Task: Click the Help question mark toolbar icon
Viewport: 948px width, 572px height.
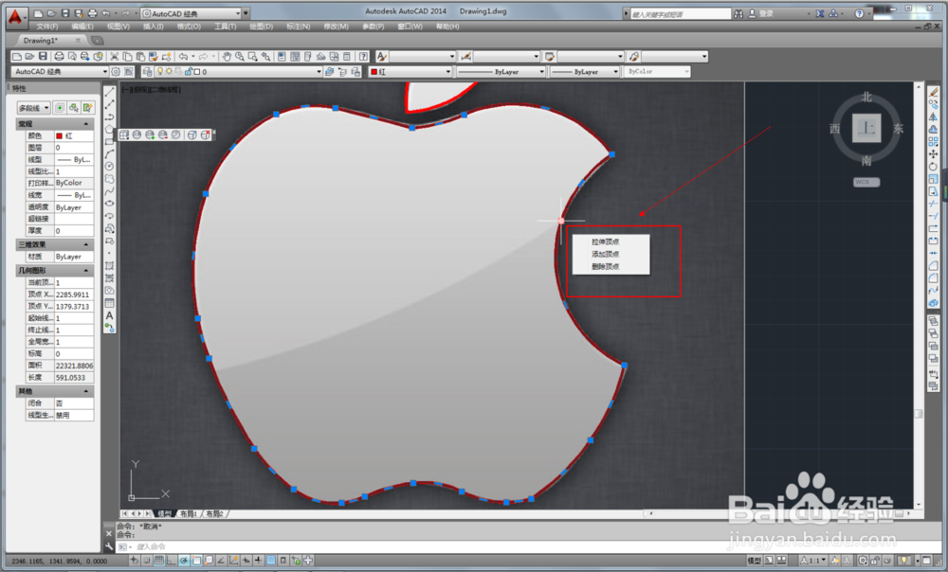Action: pyautogui.click(x=363, y=56)
